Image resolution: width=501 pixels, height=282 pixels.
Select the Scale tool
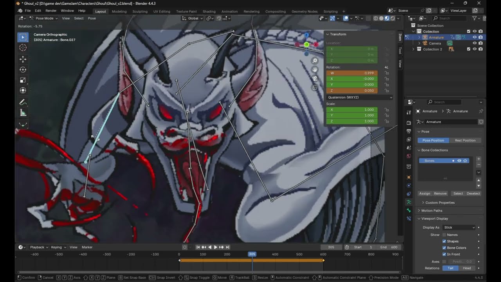coord(23,80)
